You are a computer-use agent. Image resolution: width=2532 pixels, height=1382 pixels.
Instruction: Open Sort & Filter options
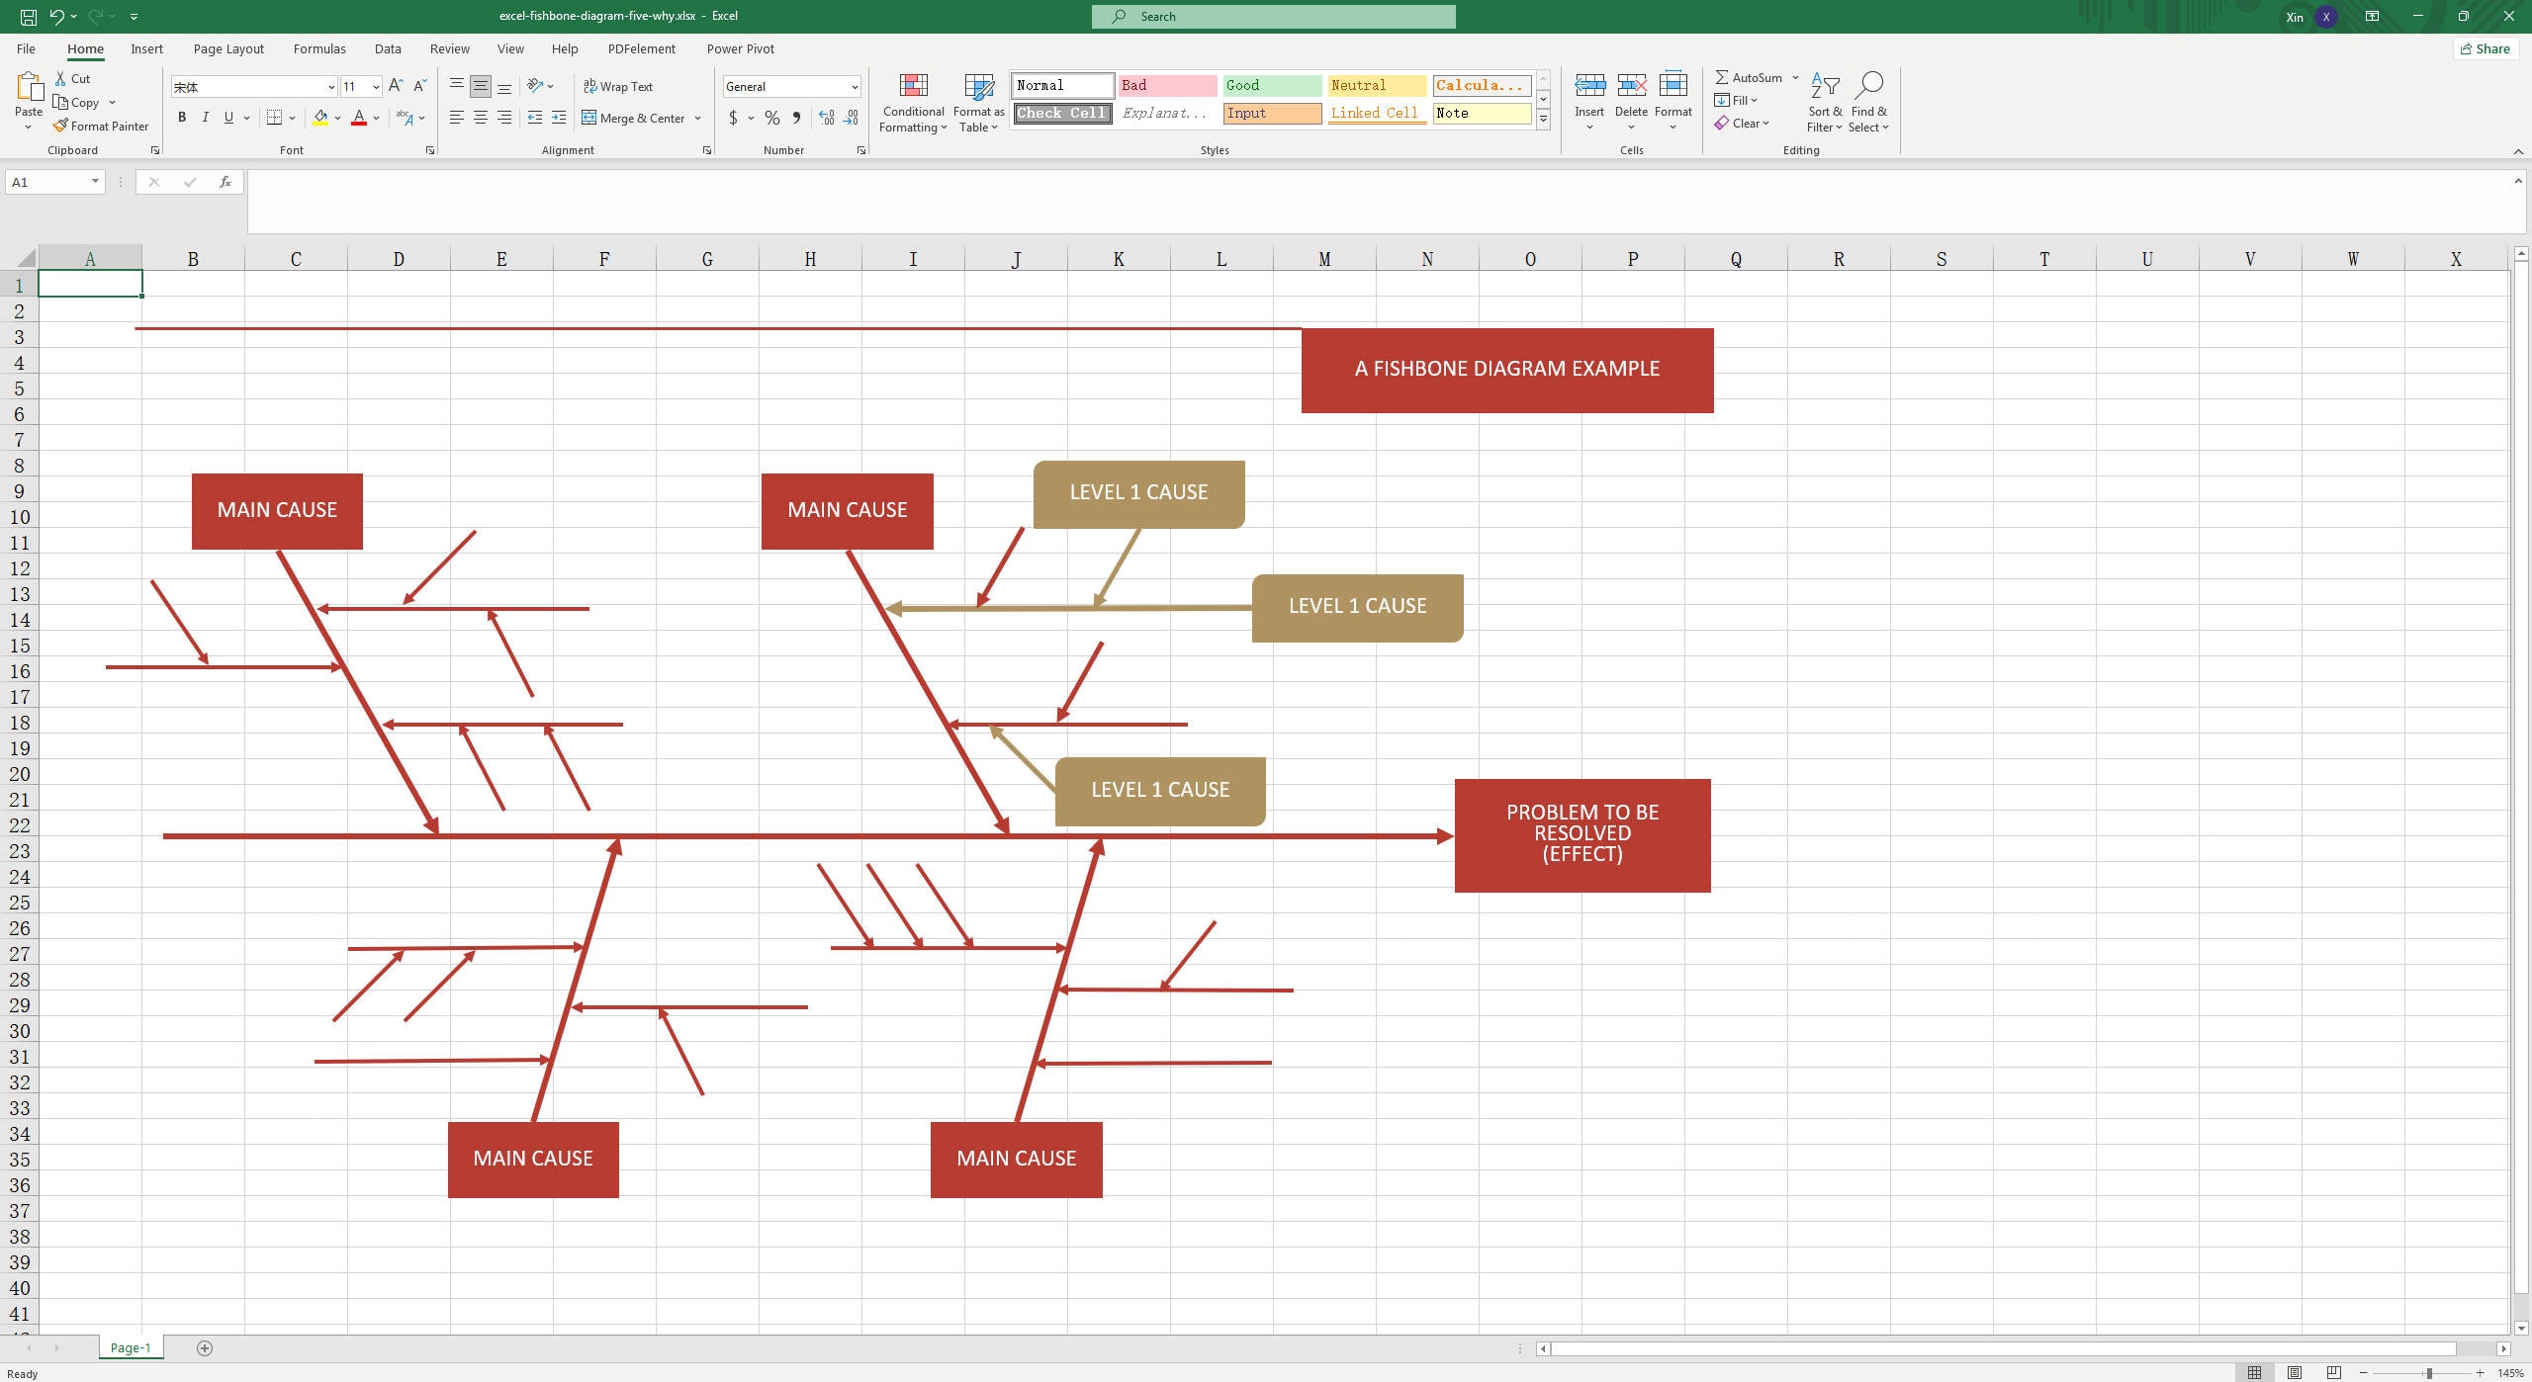[1823, 102]
